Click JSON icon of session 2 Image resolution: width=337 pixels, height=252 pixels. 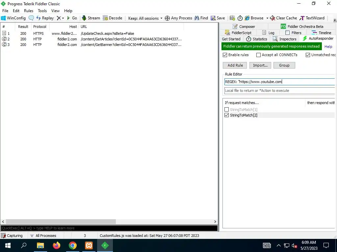[4, 39]
